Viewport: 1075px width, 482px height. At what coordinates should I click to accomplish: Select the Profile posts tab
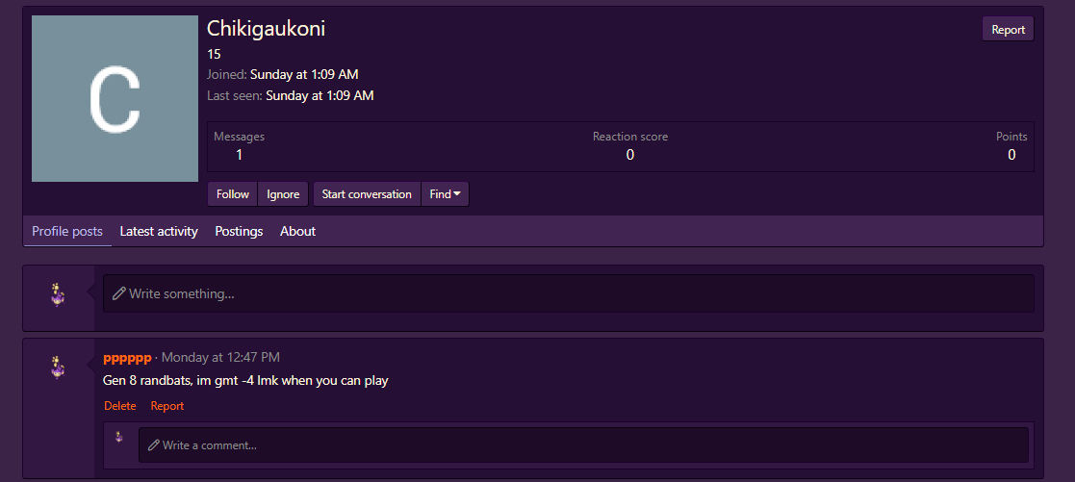pos(67,231)
